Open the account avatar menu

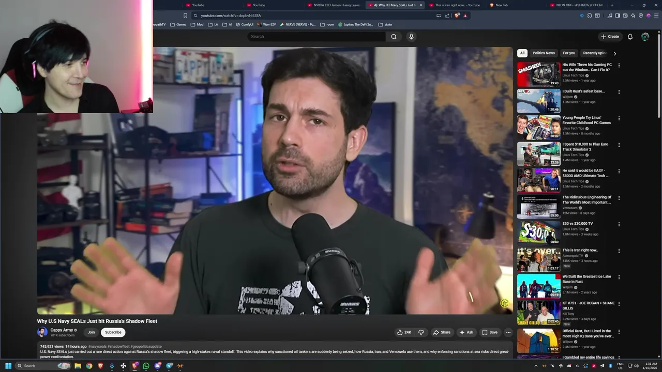tap(645, 37)
